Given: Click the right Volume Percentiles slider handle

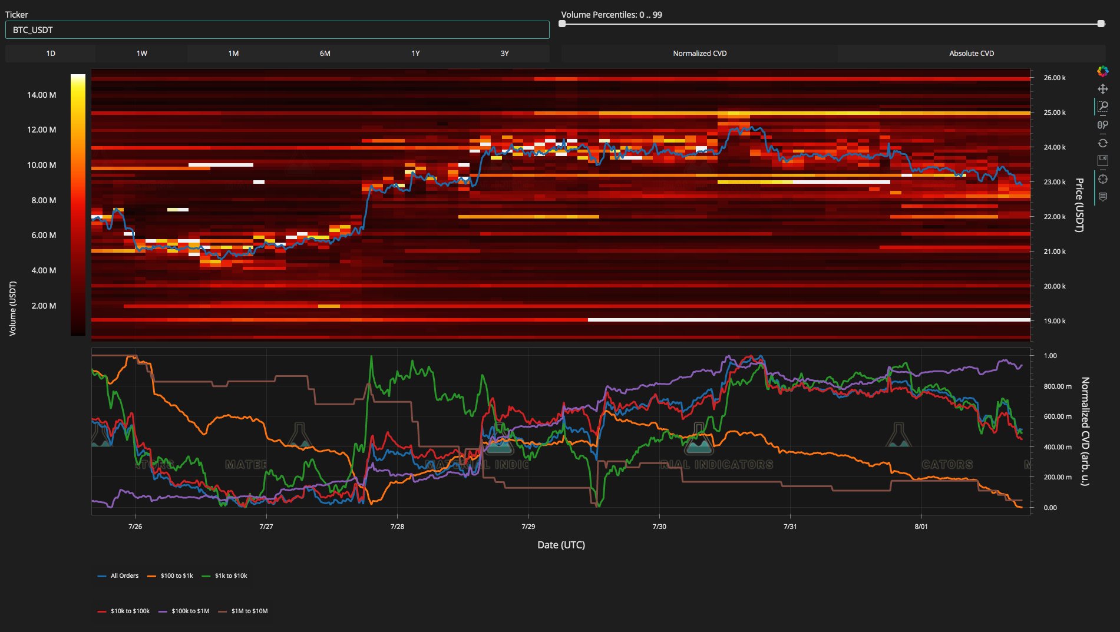Looking at the screenshot, I should 1101,24.
